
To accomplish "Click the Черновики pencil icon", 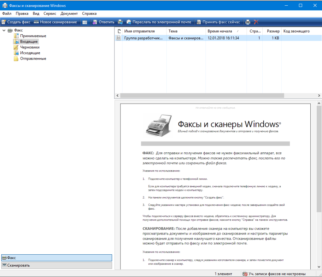I will tap(16, 47).
